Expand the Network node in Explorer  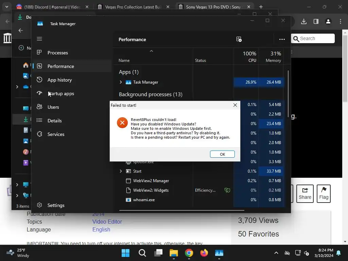(x=17, y=195)
